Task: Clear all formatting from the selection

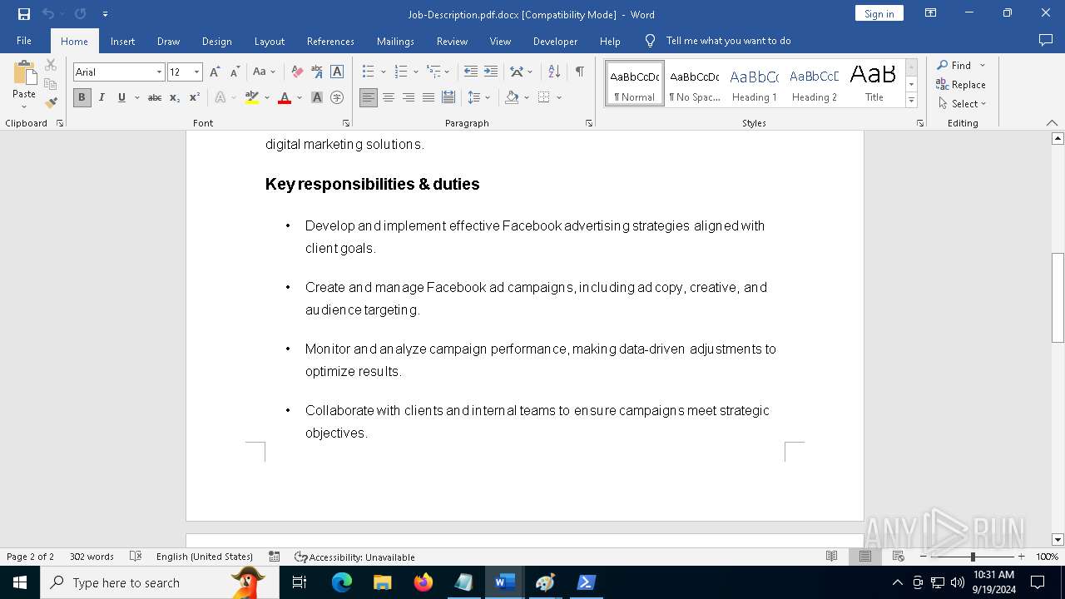Action: coord(296,72)
